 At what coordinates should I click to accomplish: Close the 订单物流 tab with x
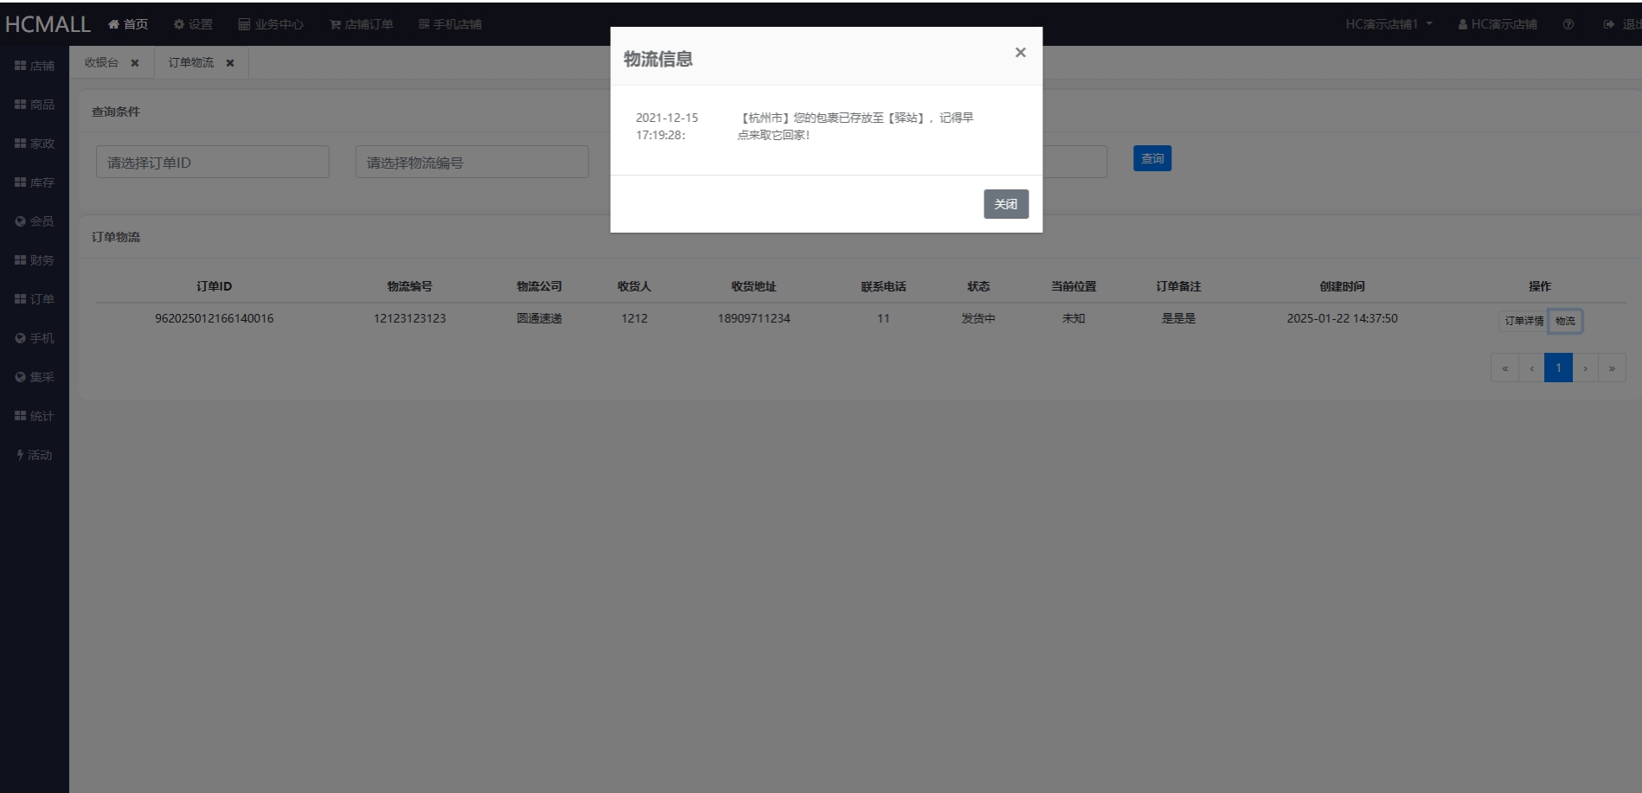click(230, 63)
